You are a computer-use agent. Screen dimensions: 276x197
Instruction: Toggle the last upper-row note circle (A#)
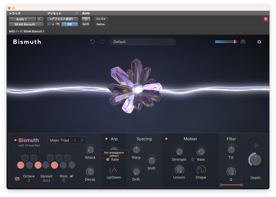(x=68, y=158)
